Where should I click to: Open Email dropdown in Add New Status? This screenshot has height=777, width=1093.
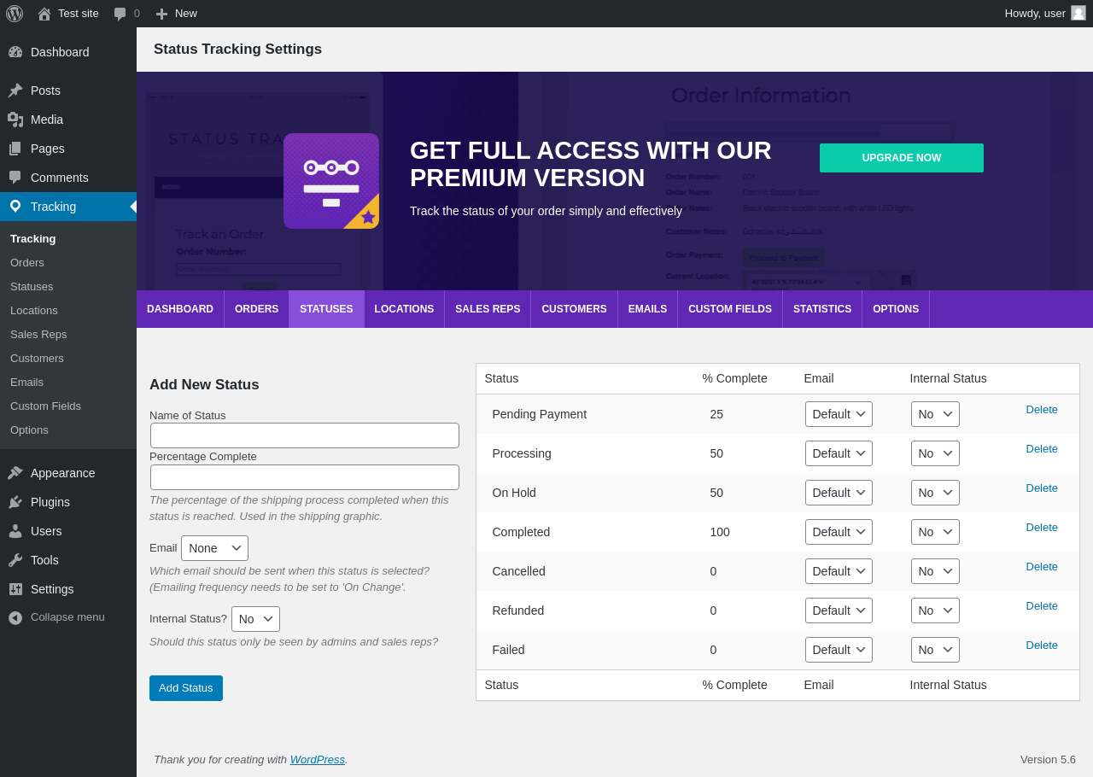click(214, 548)
